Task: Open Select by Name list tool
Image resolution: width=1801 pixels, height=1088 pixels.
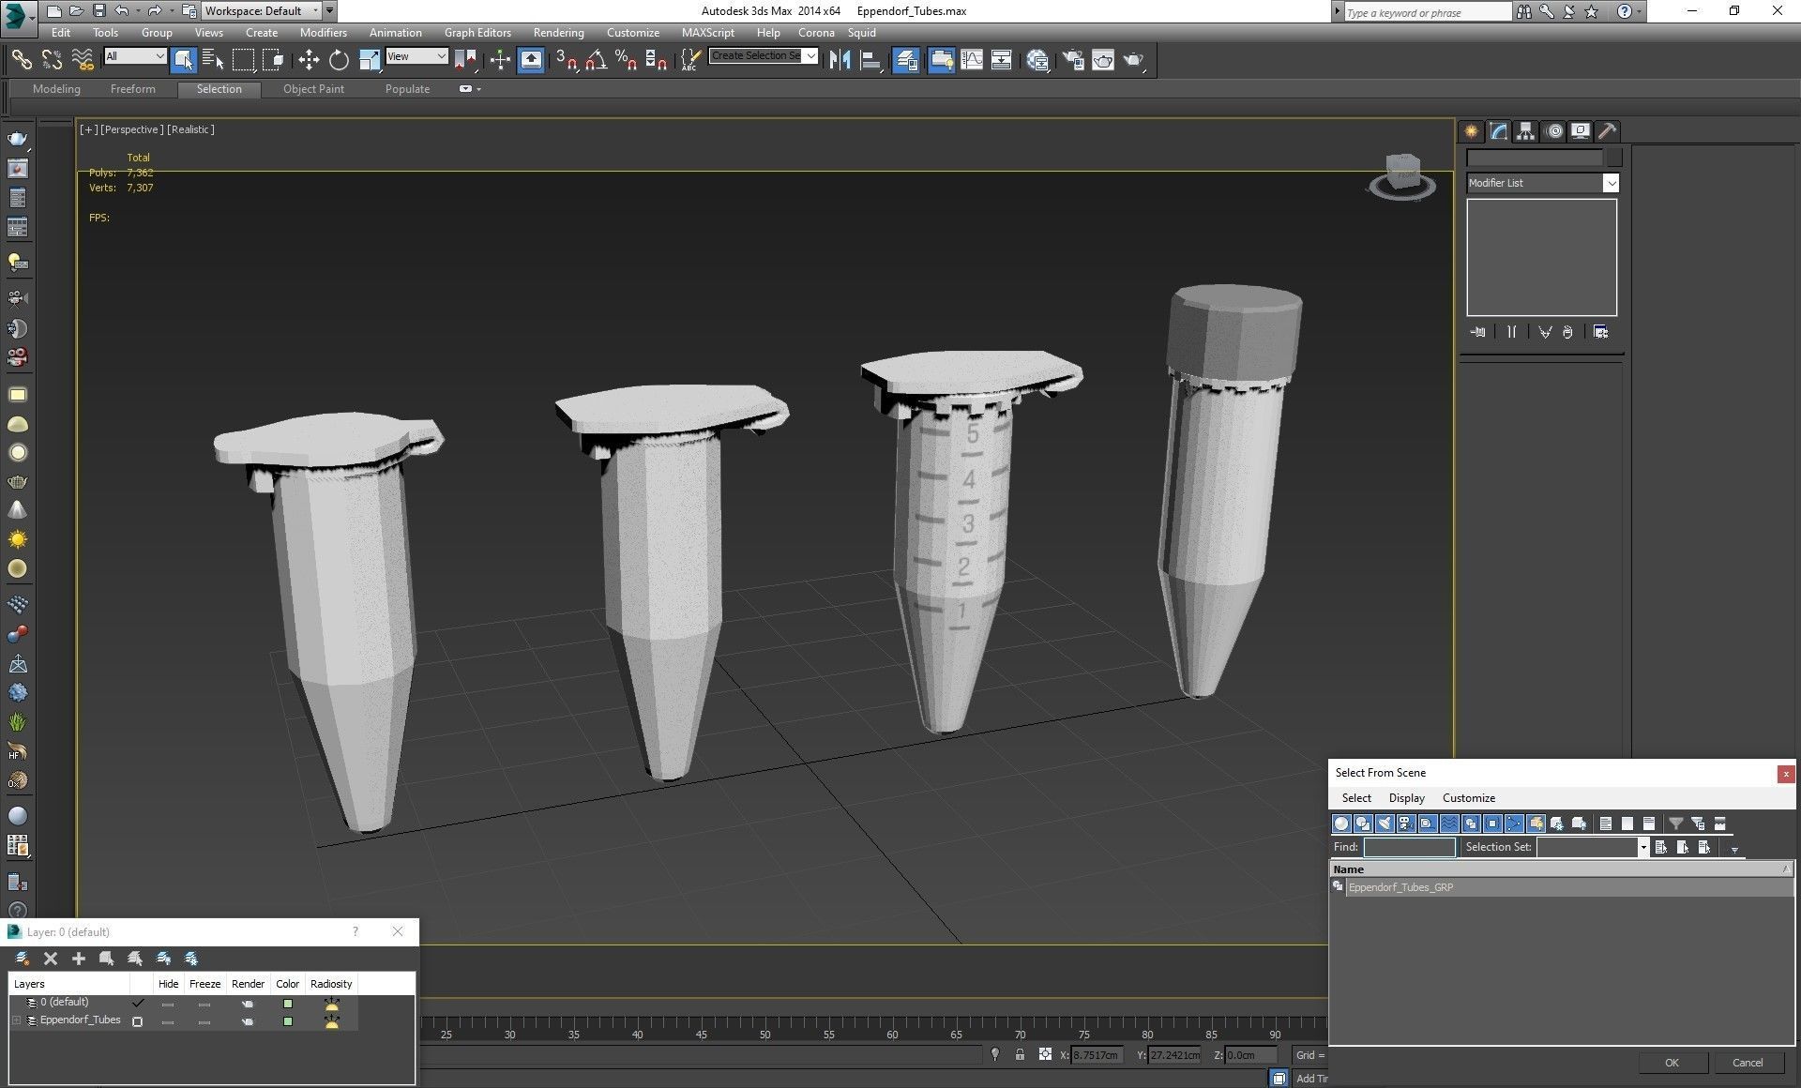Action: (213, 60)
